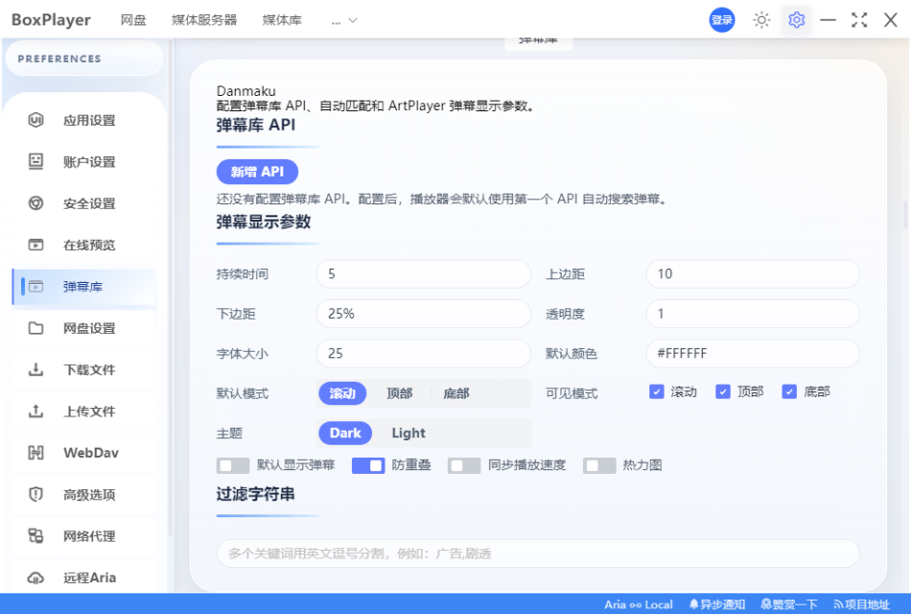The height and width of the screenshot is (614, 911).
Task: Click the BoxPlayer logo title
Action: tap(51, 20)
